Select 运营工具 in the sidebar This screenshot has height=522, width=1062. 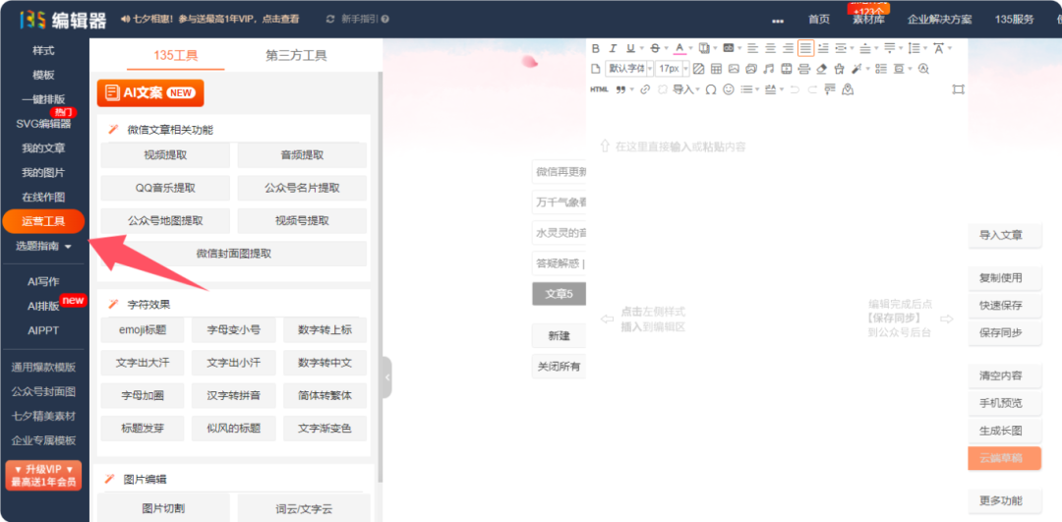(43, 221)
